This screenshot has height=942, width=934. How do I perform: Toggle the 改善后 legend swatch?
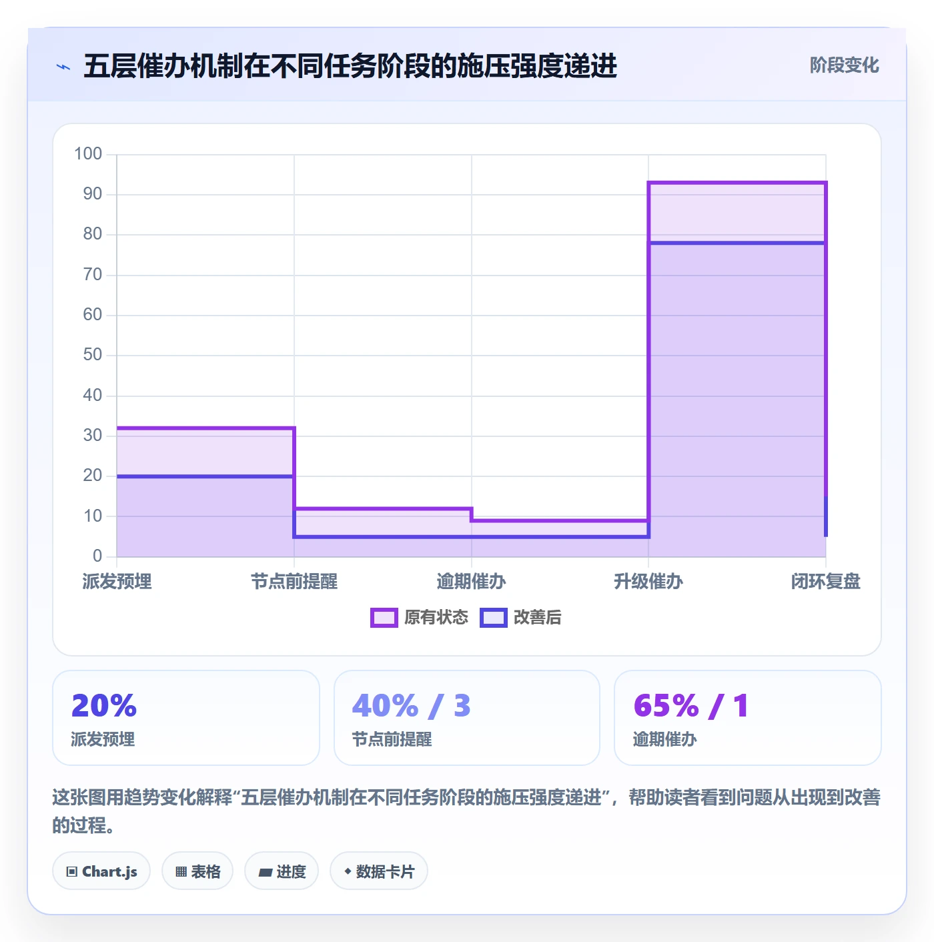pos(494,618)
